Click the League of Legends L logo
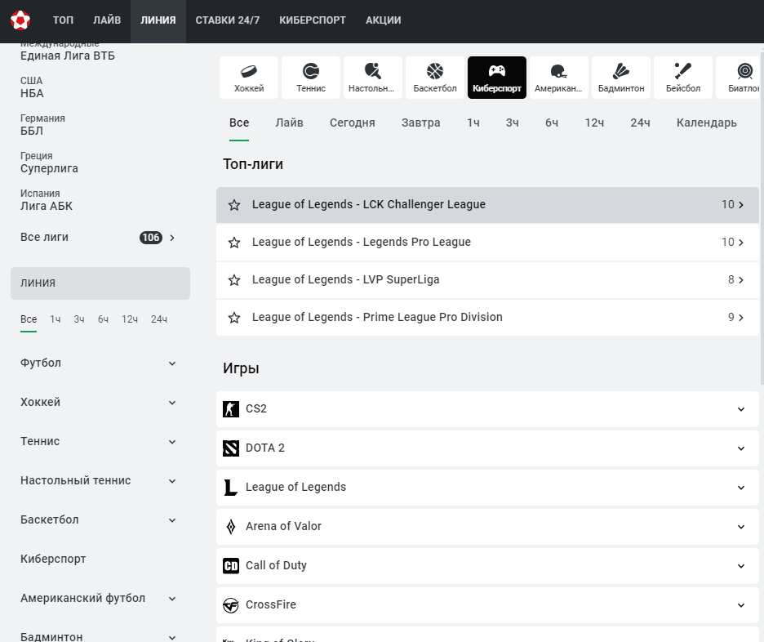This screenshot has height=642, width=764. [x=231, y=487]
